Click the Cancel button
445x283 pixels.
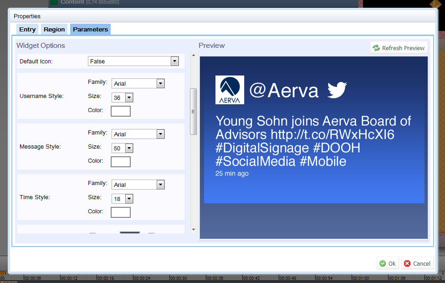pos(418,263)
